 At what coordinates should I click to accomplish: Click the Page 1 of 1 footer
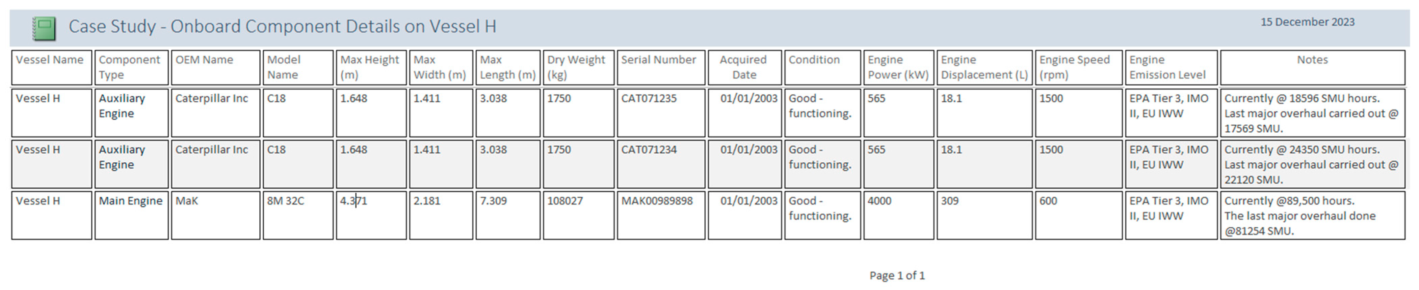coord(896,275)
